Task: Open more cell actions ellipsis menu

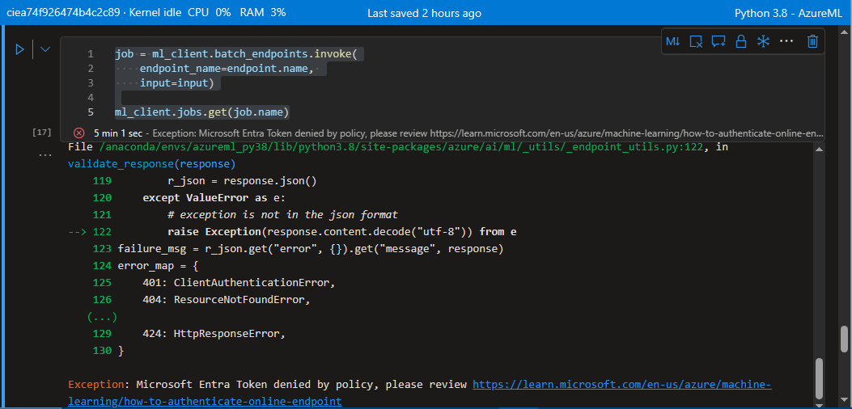Action: tap(786, 41)
